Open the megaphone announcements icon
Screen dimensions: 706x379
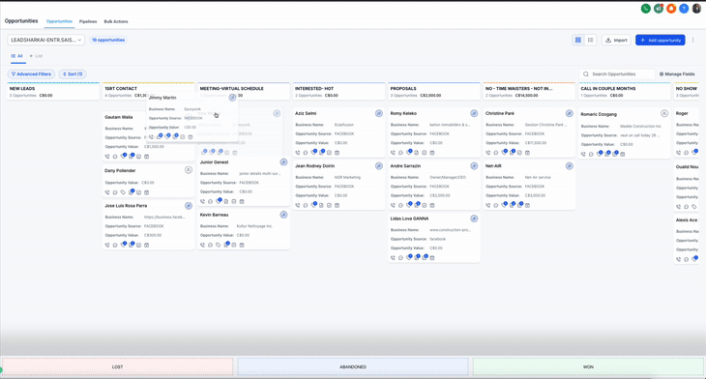tap(659, 9)
